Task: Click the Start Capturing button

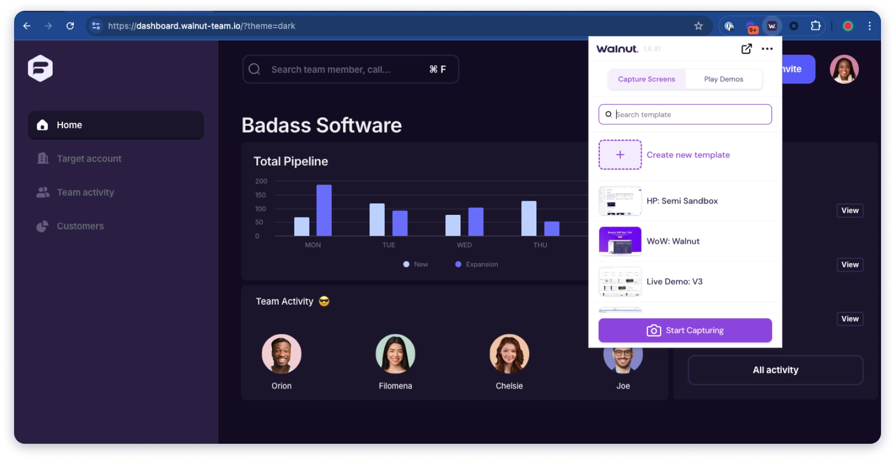Action: (x=685, y=330)
